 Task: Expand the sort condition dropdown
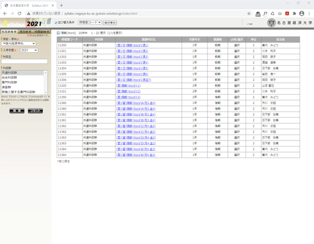click(90, 22)
